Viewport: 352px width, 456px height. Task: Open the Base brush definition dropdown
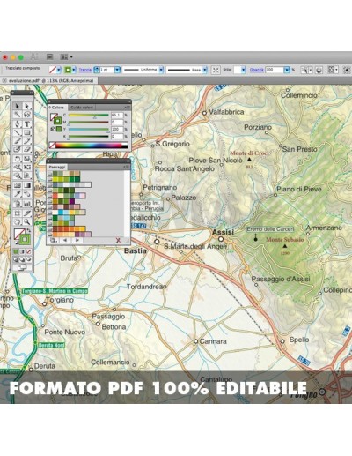coord(205,70)
